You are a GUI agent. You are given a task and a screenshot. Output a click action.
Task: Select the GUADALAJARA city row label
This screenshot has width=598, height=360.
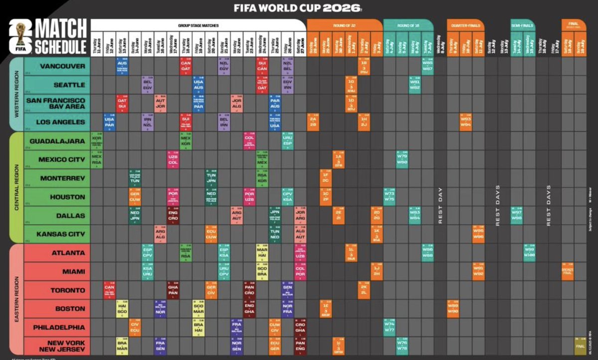(x=56, y=141)
